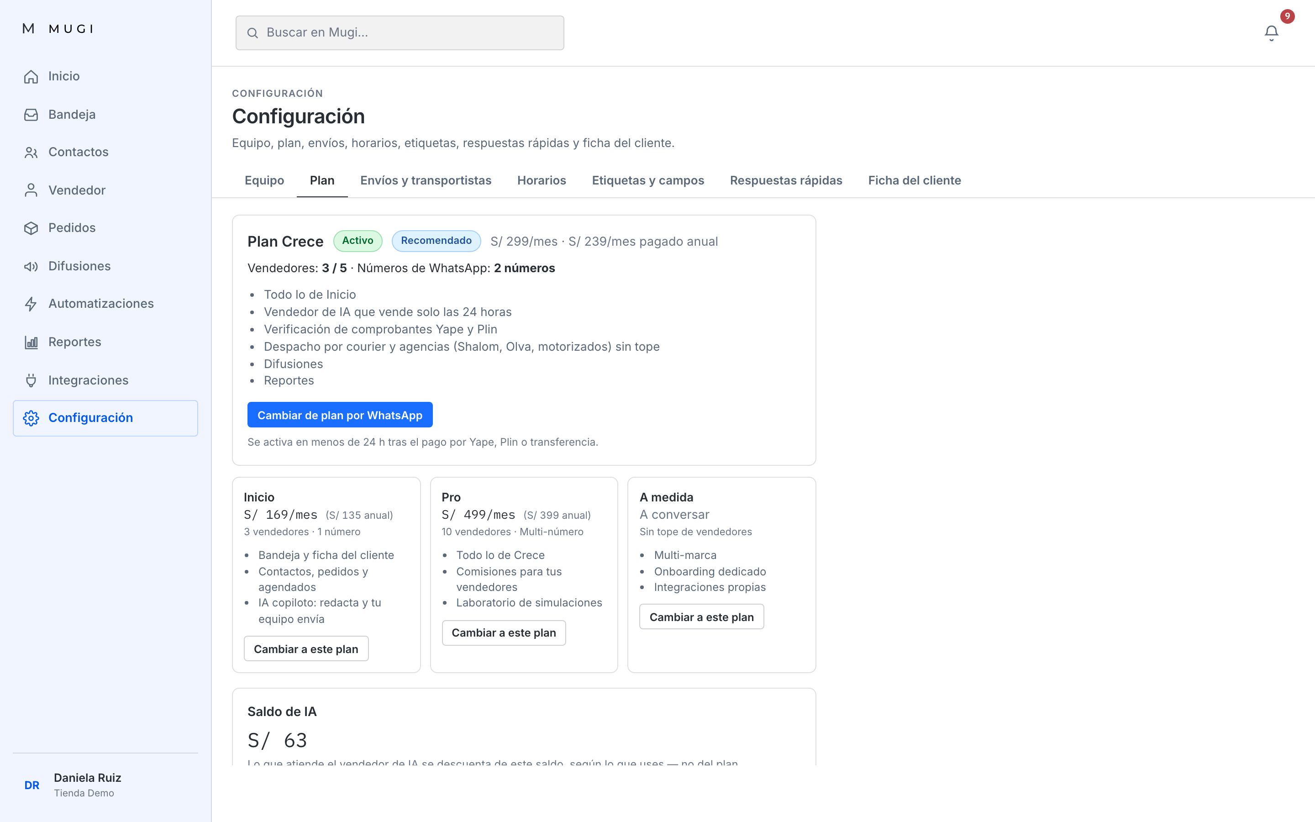Viewport: 1315px width, 822px height.
Task: Click the Laboratorio de simulaciones feature
Action: (x=529, y=603)
